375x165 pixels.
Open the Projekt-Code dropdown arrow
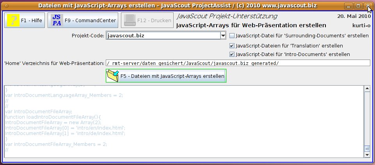point(223,36)
